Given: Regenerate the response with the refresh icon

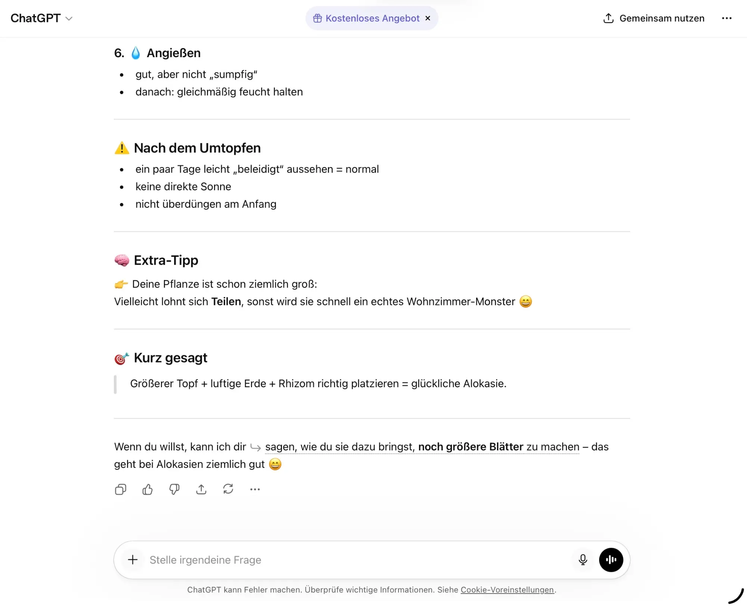Looking at the screenshot, I should 228,489.
